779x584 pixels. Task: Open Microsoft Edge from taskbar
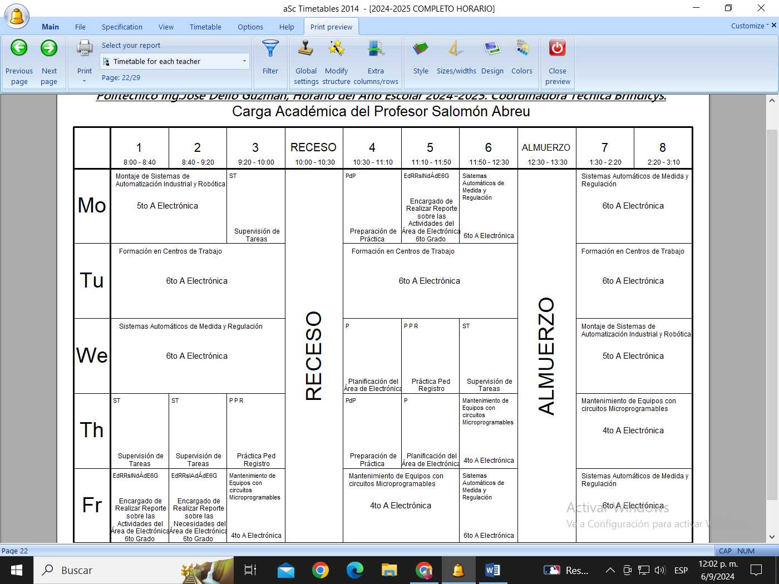(x=354, y=570)
